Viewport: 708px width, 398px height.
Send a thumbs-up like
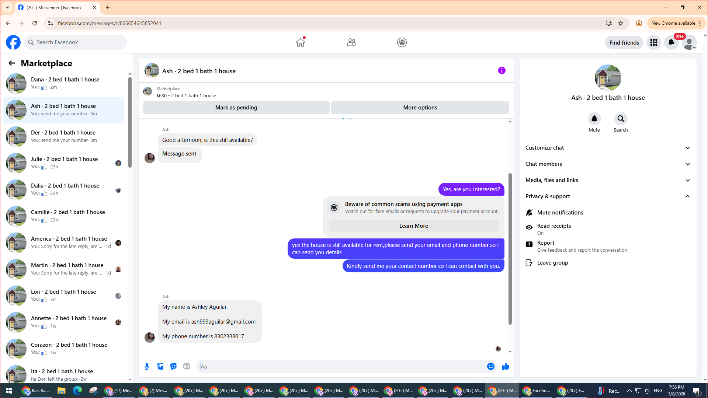(505, 366)
